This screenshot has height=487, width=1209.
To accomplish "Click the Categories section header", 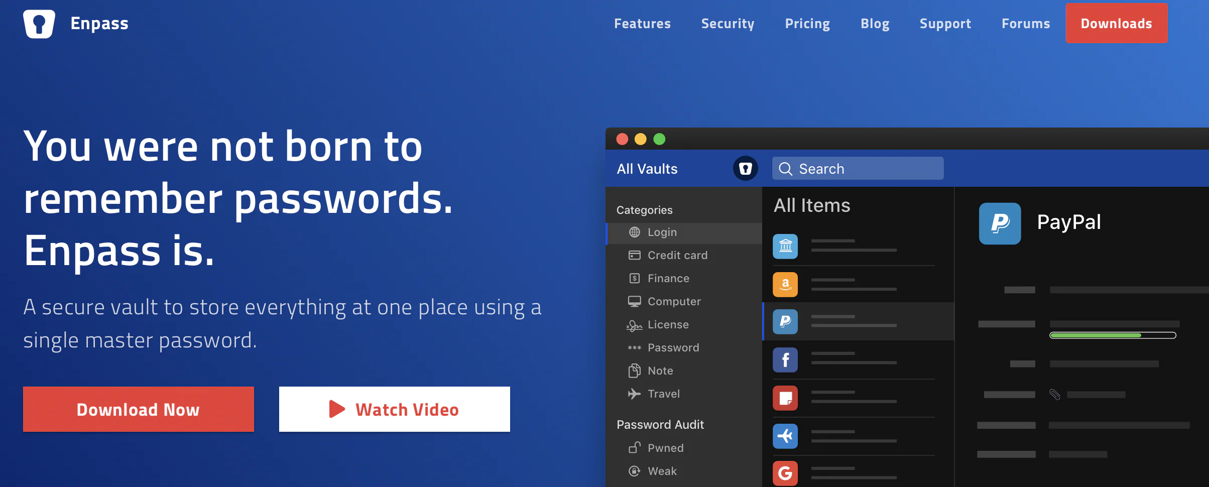I will [644, 210].
